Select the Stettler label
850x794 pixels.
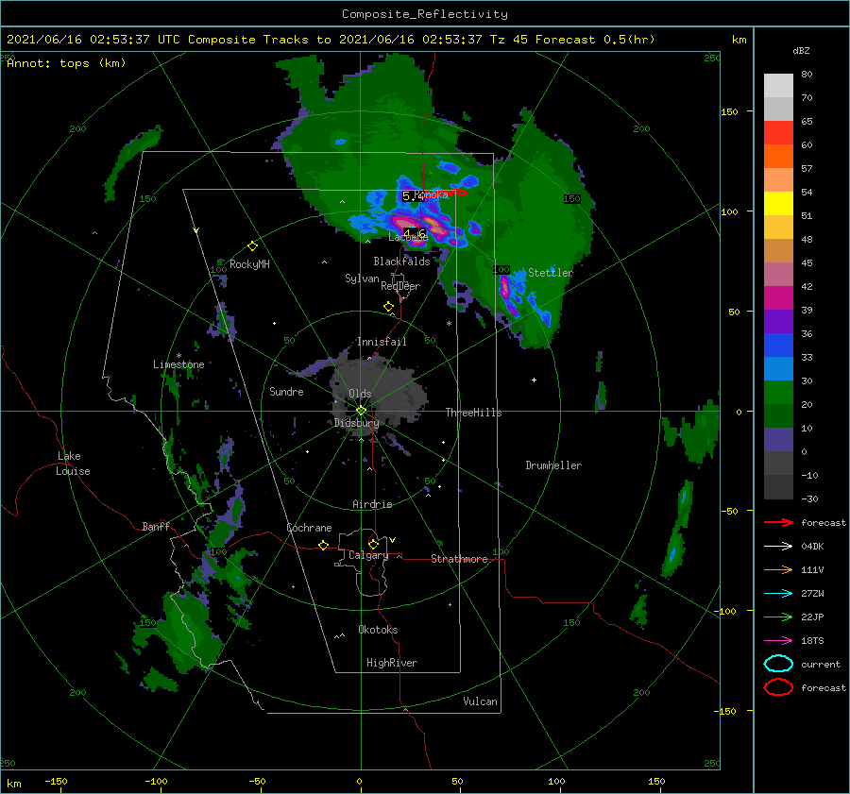point(551,273)
